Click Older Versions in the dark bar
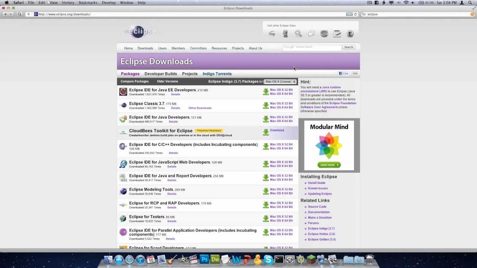This screenshot has height=268, width=477. (x=167, y=82)
